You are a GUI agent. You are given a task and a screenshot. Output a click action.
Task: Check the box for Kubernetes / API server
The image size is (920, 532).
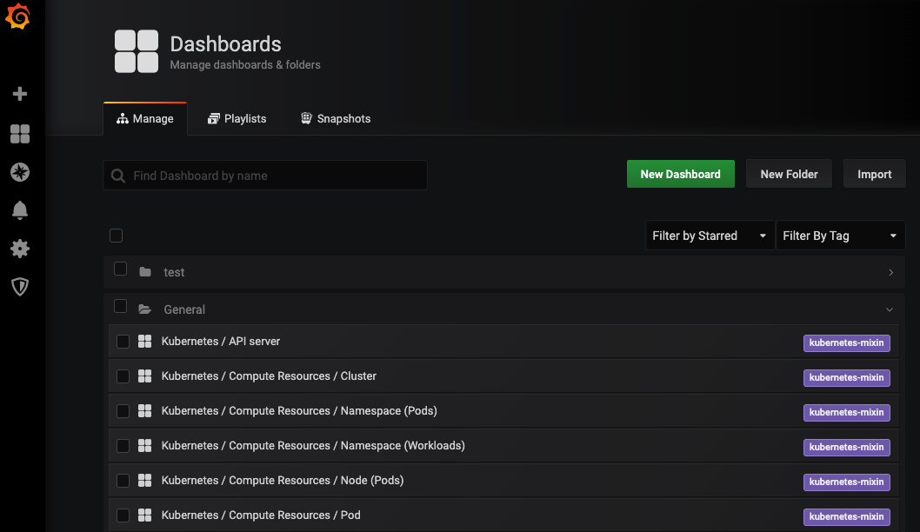coord(123,342)
